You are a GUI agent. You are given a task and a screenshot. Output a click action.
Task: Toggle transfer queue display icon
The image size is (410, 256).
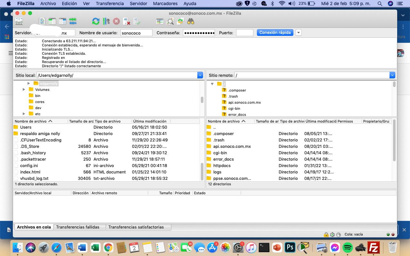coord(73,21)
